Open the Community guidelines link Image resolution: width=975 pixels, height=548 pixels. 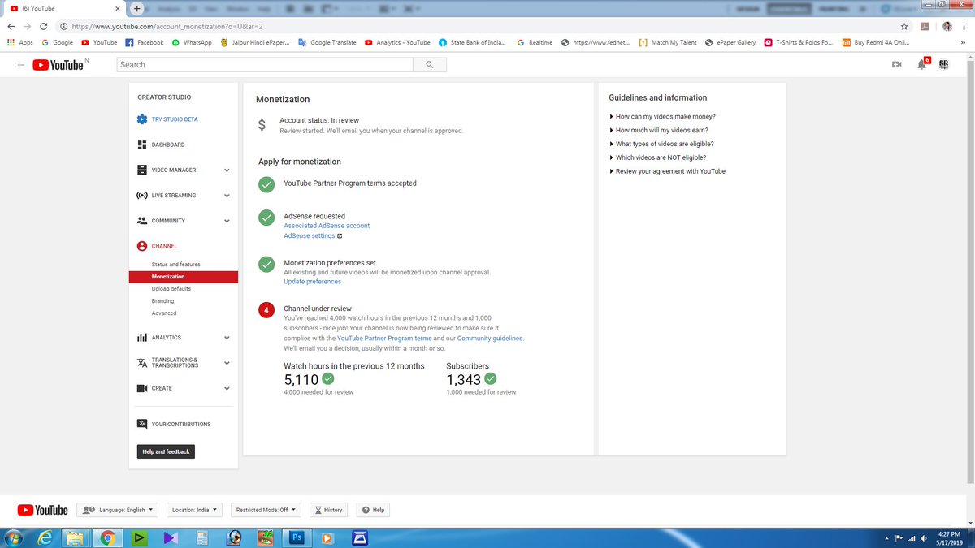coord(491,338)
